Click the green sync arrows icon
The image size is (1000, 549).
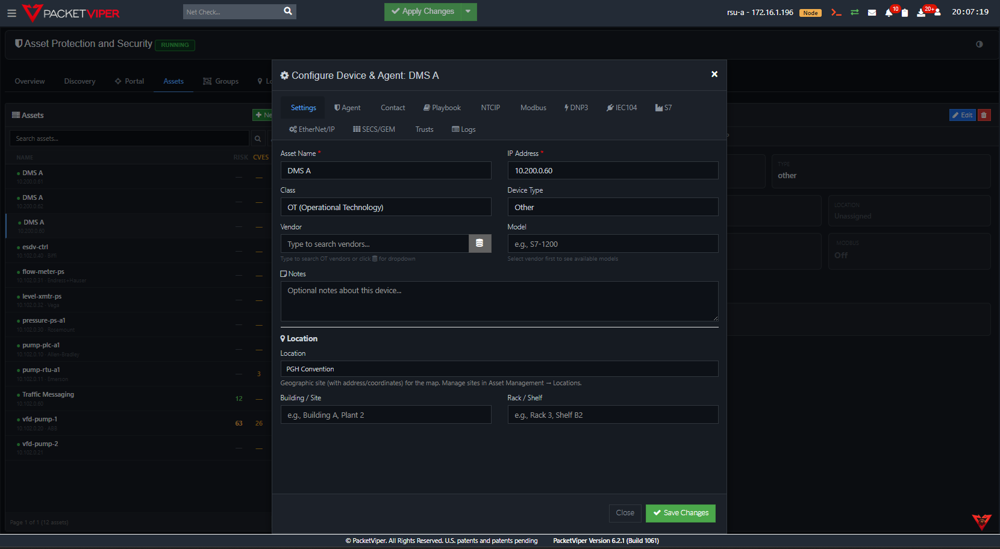click(854, 12)
